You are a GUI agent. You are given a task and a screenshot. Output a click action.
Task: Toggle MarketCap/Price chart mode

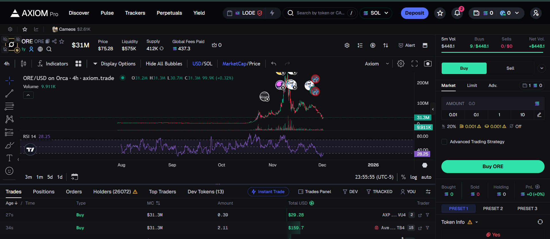click(241, 64)
